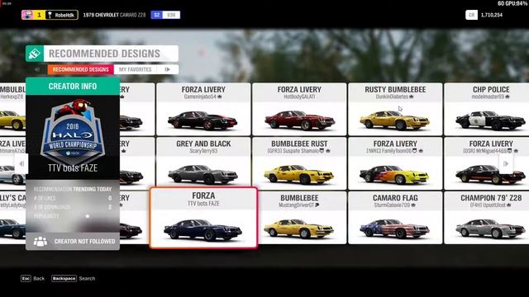Click the 1979 Chevrolet Camaro Z28 car name
Viewport: 529px width, 297px height.
114,15
